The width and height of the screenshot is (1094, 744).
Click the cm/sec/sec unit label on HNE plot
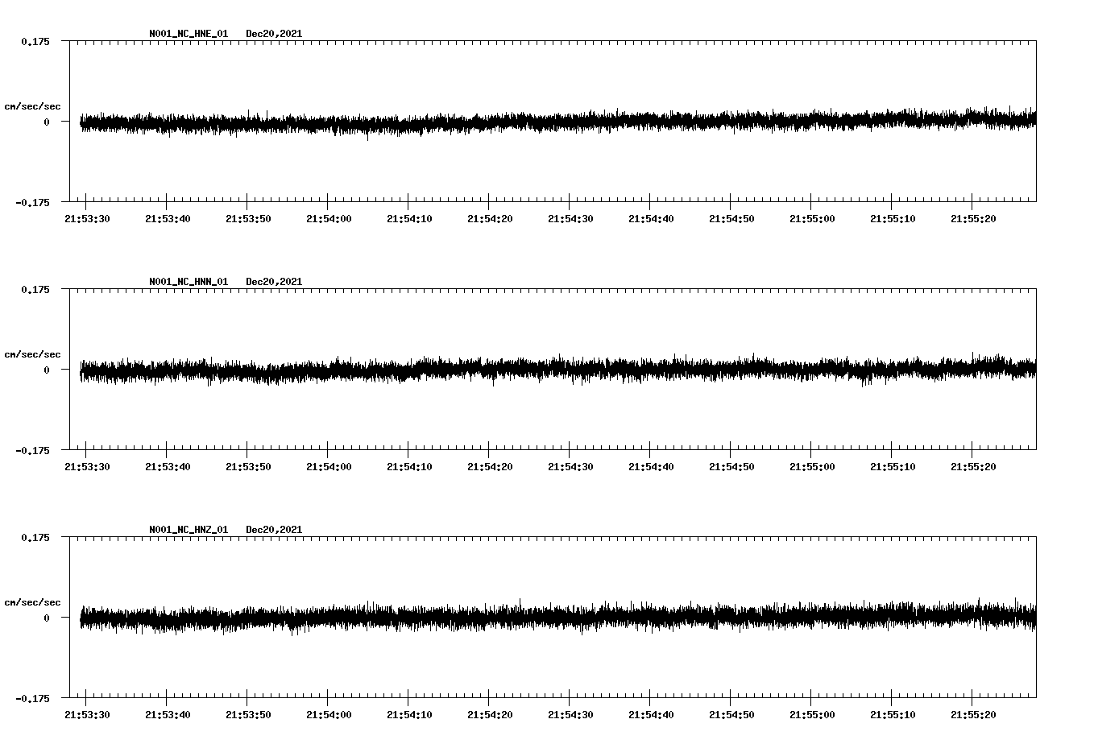point(32,106)
